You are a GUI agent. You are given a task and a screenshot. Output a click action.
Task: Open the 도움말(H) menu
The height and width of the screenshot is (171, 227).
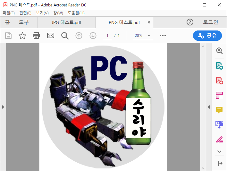tap(76, 13)
